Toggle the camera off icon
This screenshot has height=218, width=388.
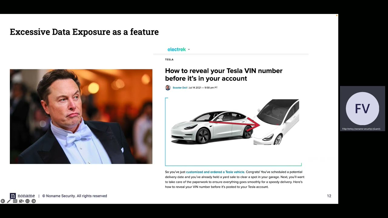click(21, 201)
